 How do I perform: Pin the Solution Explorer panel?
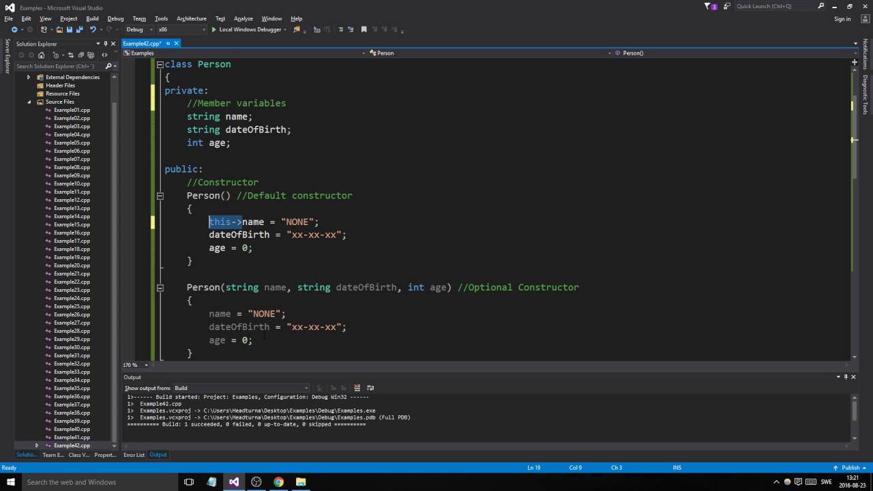[105, 44]
